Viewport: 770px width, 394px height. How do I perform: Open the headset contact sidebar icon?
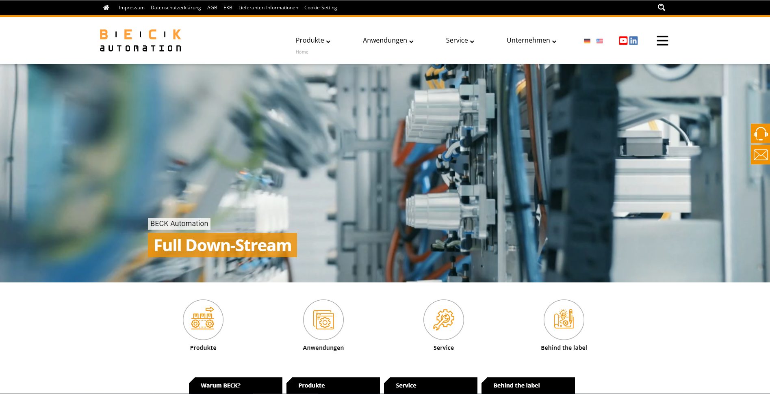760,133
